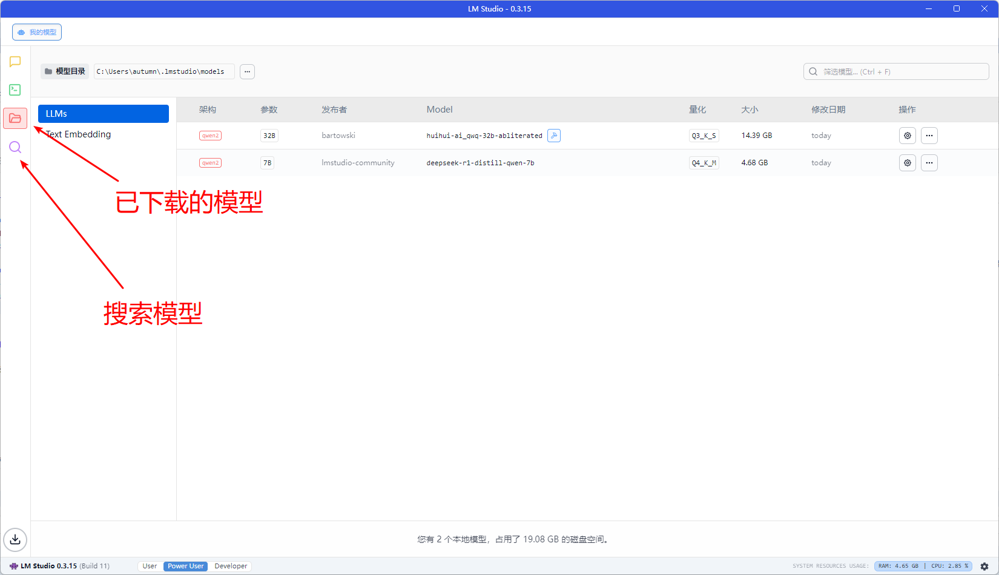
Task: Click the 操作 column header
Action: click(907, 110)
